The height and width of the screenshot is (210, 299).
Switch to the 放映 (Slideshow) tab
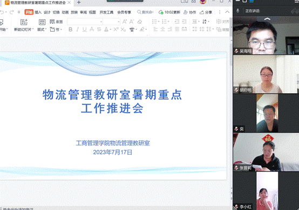pos(74,12)
